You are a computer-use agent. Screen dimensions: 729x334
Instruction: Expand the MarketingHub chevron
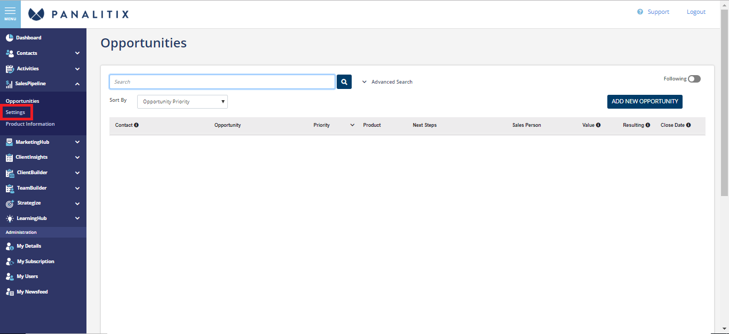(77, 142)
